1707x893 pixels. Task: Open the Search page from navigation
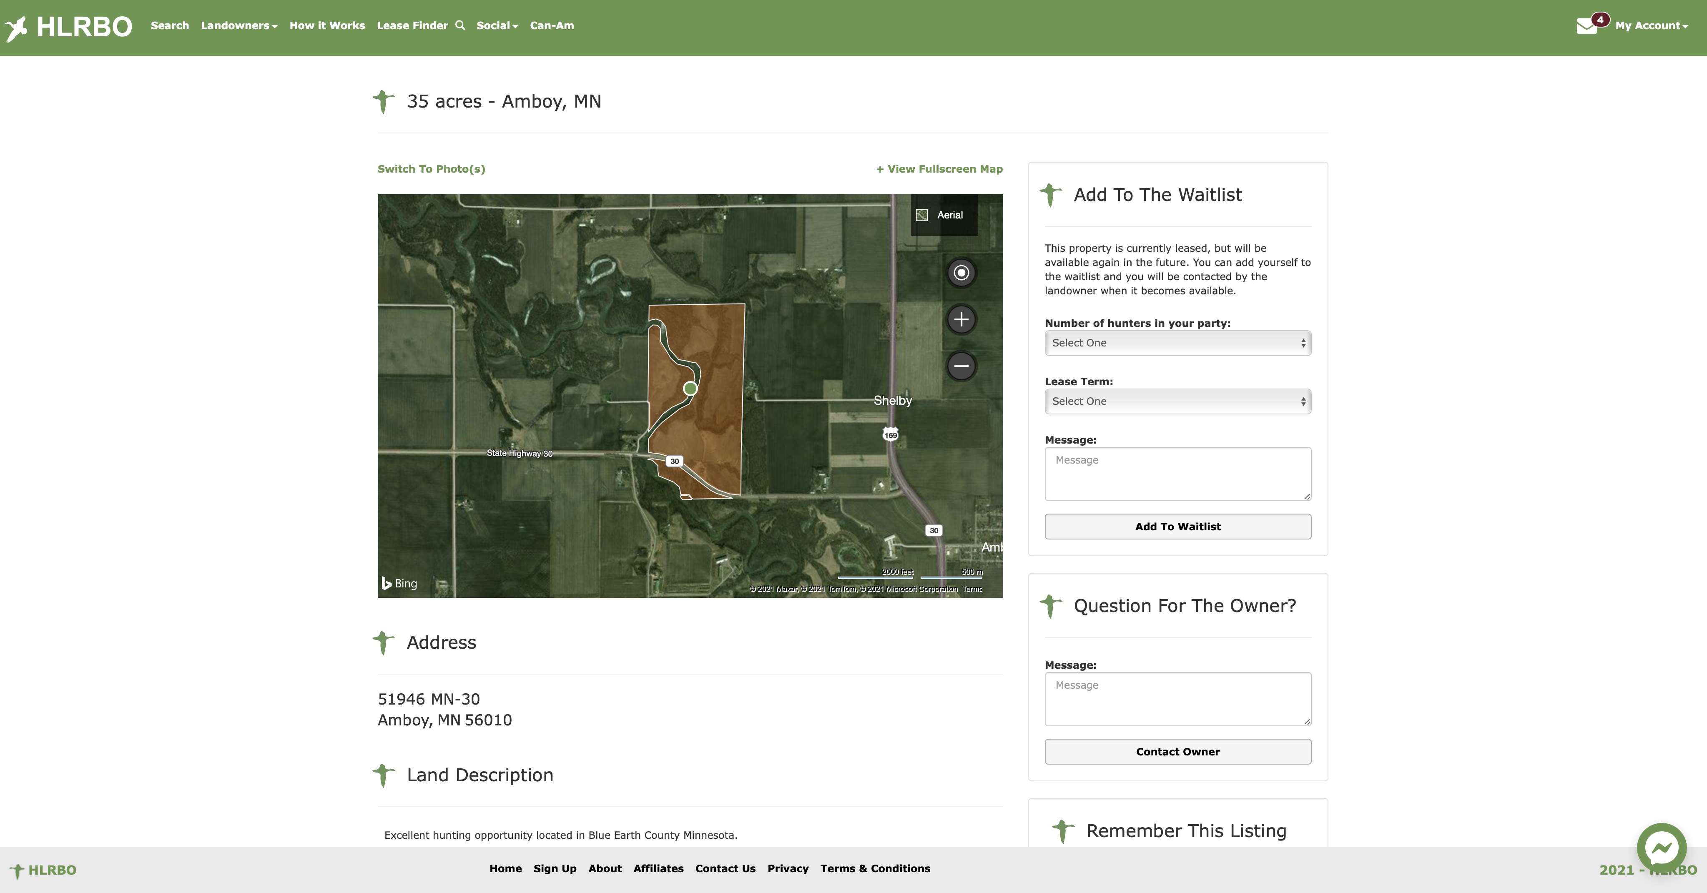click(170, 25)
